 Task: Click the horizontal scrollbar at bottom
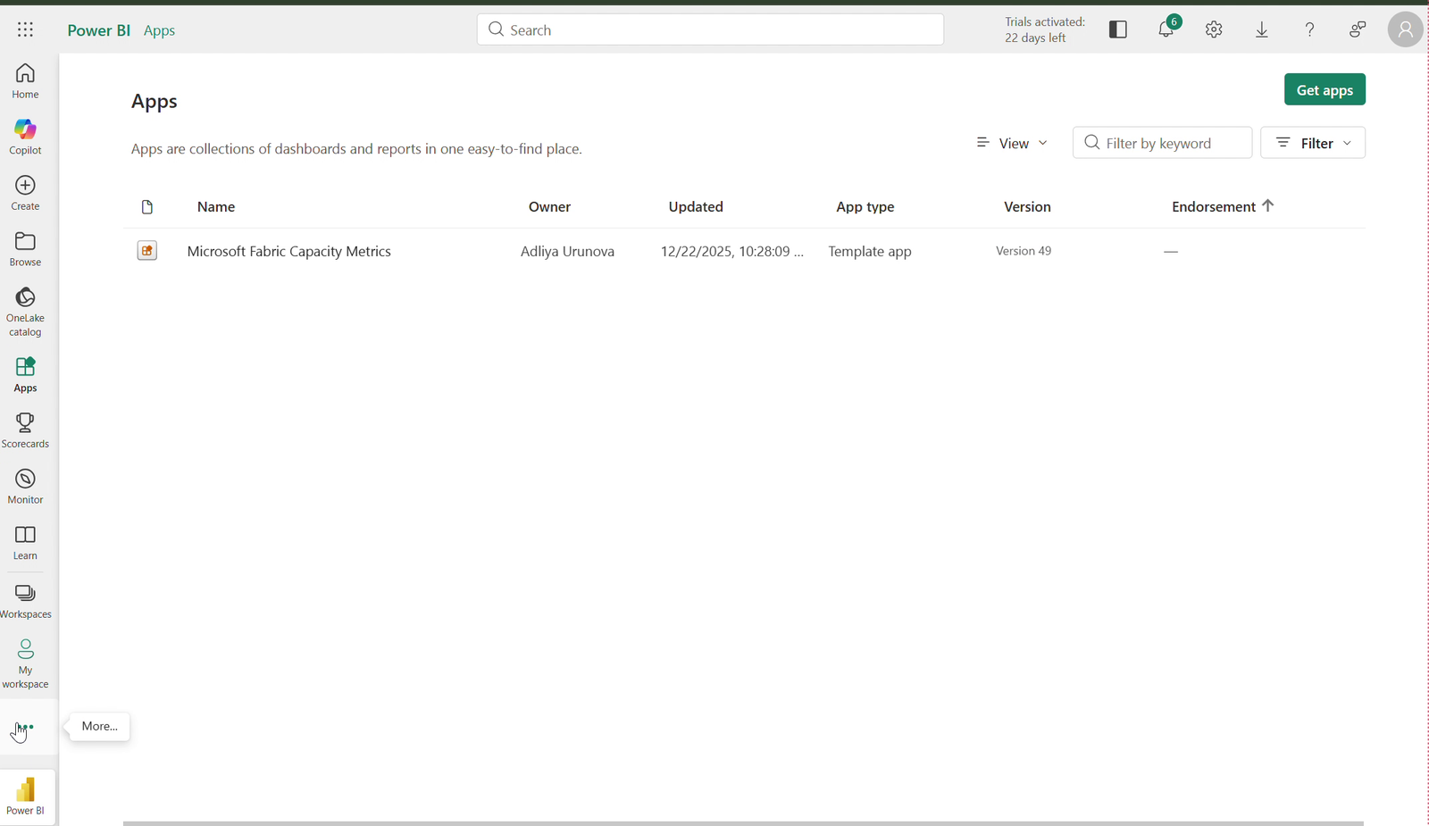(x=743, y=822)
